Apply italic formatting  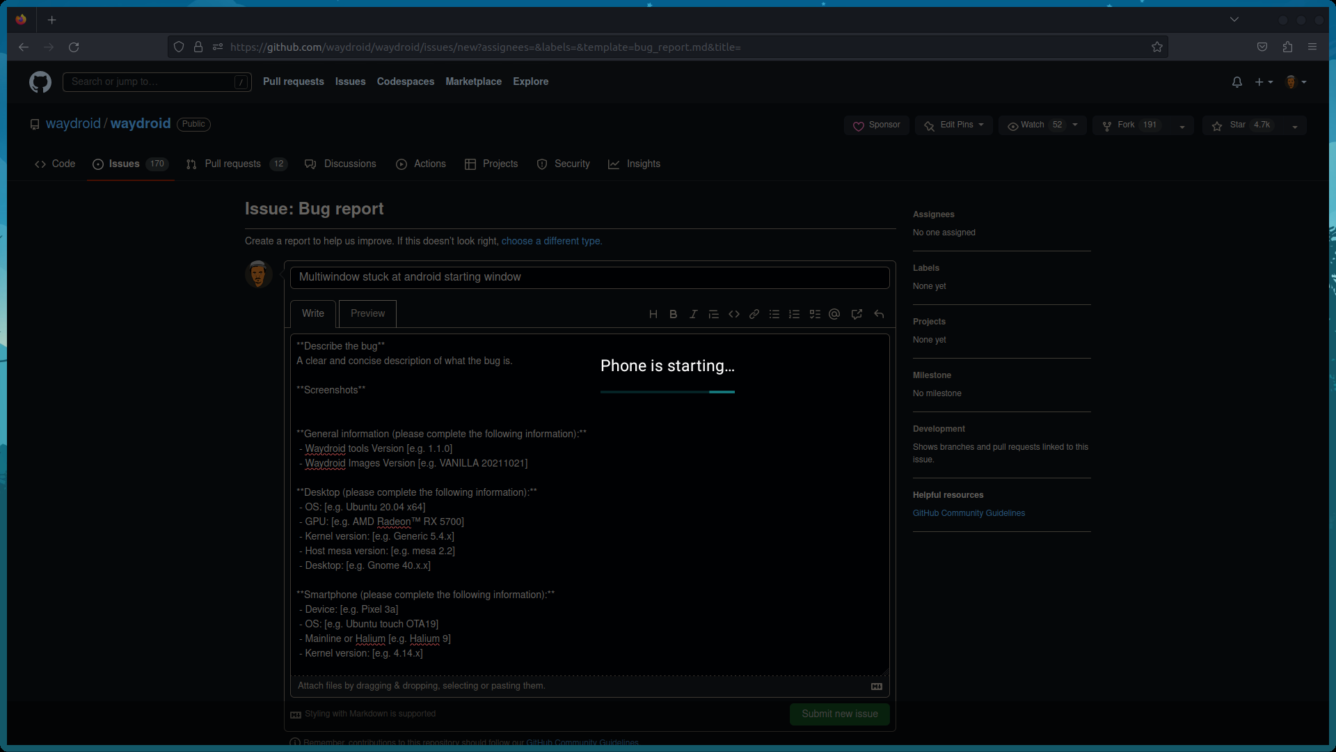tap(693, 314)
